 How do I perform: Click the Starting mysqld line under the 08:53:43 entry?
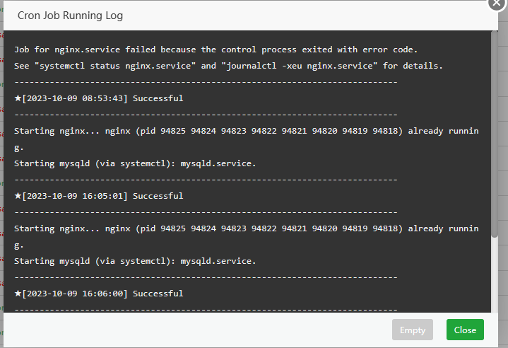tap(135, 163)
